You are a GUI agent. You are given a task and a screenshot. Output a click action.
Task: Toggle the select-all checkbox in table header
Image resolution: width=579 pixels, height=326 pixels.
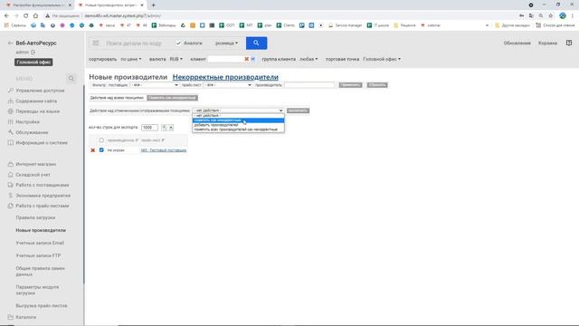click(x=101, y=140)
